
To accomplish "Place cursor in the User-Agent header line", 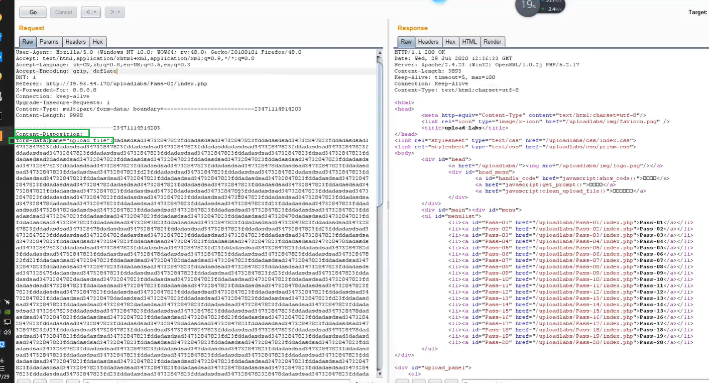I will [159, 52].
